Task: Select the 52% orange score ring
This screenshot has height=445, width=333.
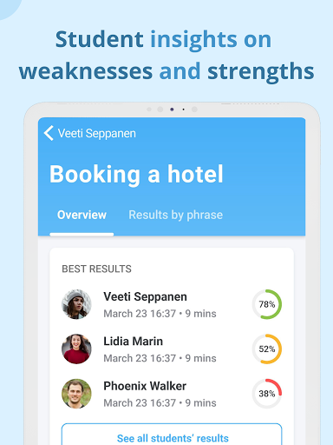Action: (267, 349)
